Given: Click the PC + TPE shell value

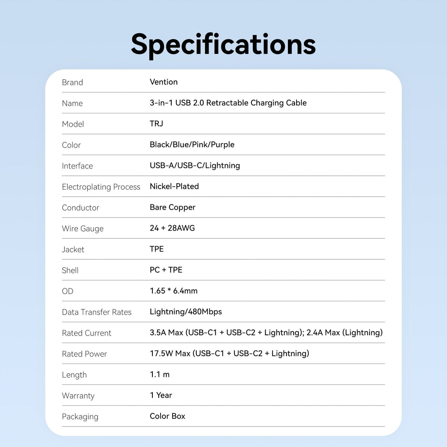Looking at the screenshot, I should (166, 270).
